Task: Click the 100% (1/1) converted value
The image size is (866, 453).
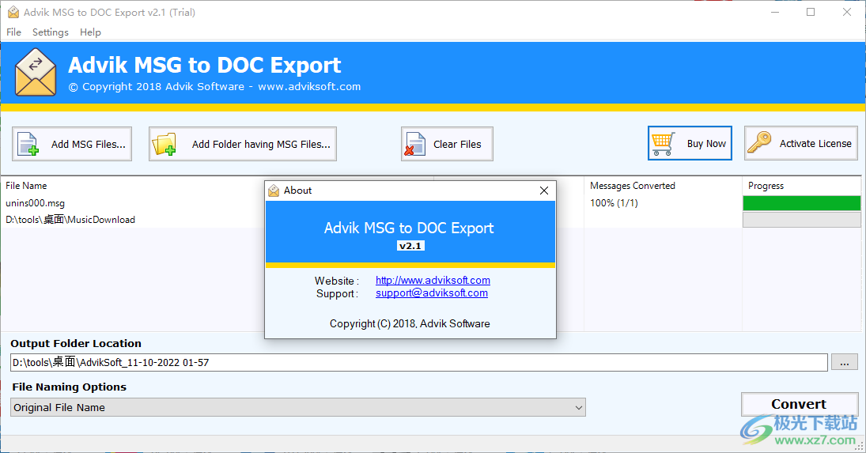Action: [x=614, y=203]
